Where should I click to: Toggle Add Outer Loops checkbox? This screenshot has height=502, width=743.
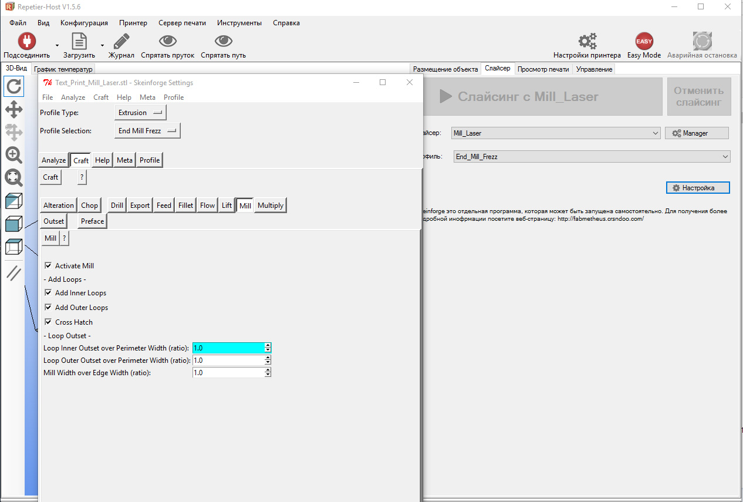click(48, 307)
